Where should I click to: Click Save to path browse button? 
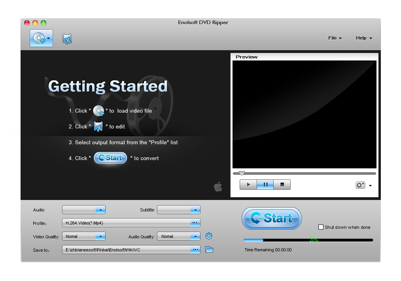(x=195, y=249)
